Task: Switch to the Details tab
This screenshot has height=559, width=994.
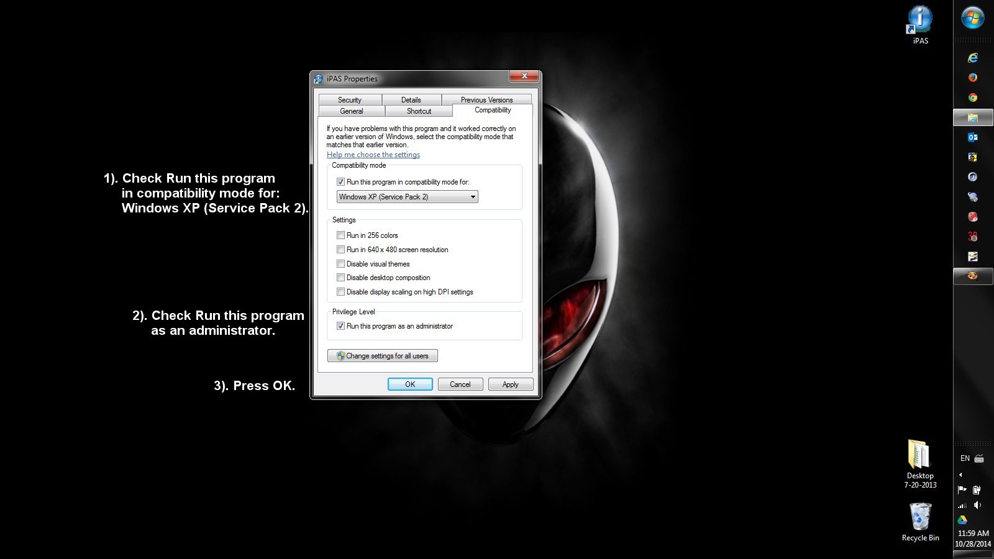Action: click(x=411, y=100)
